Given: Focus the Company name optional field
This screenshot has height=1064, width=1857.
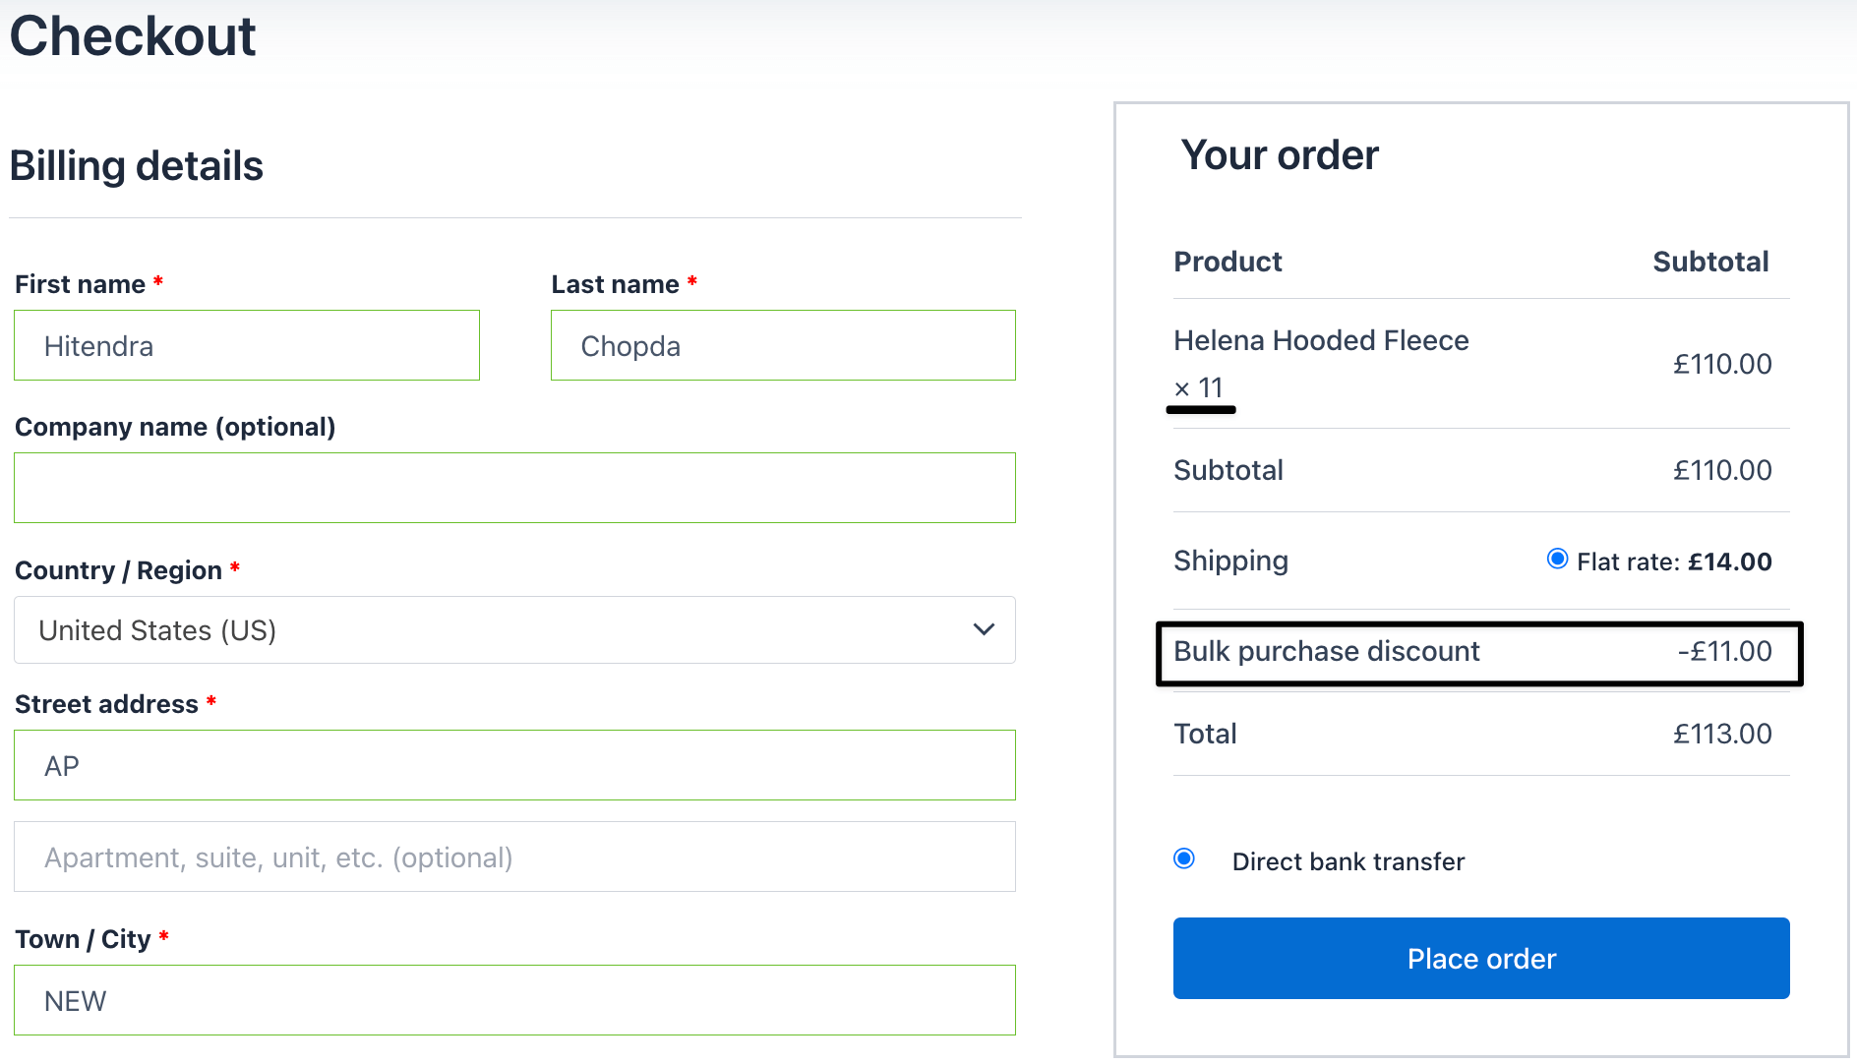Looking at the screenshot, I should coord(513,488).
